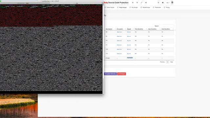Open the search magnifier icon in header
This screenshot has height=118, width=210.
point(158,3)
